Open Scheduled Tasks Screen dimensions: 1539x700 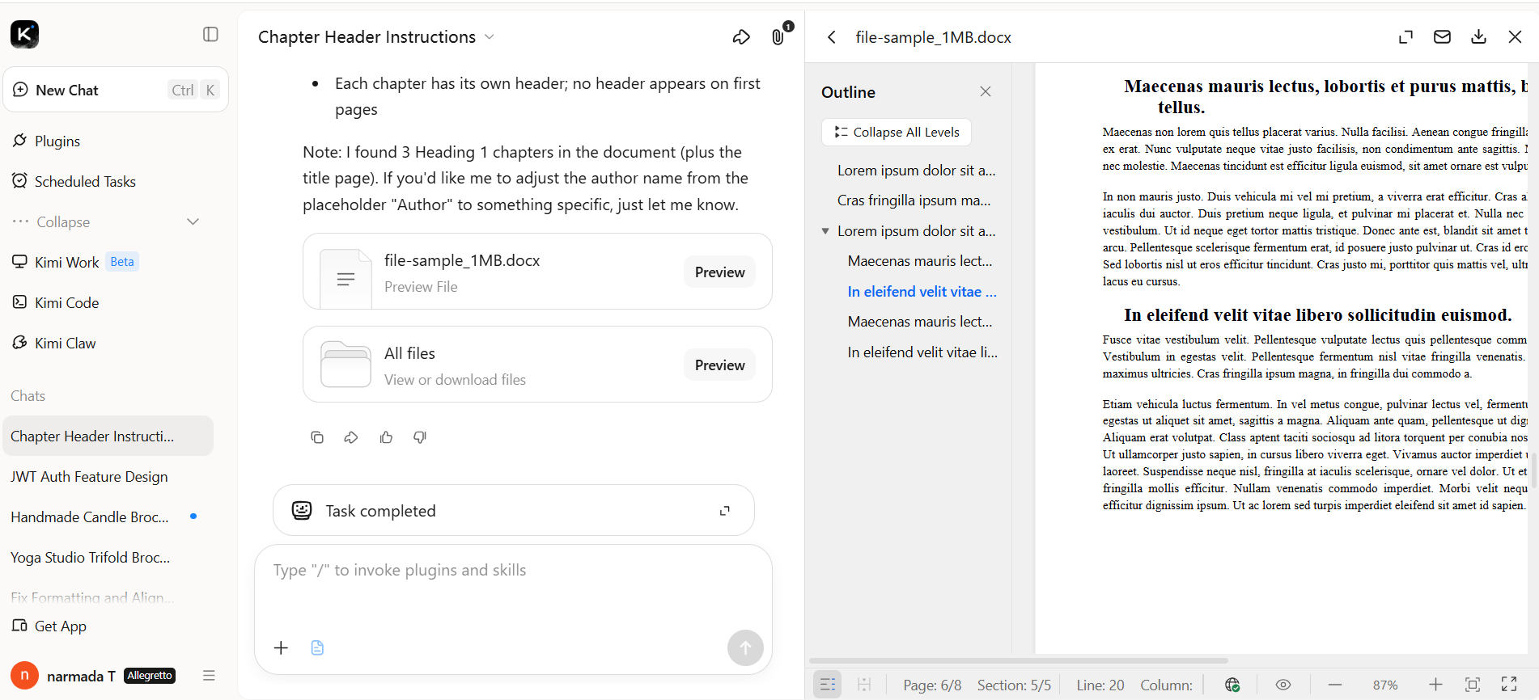pyautogui.click(x=74, y=181)
